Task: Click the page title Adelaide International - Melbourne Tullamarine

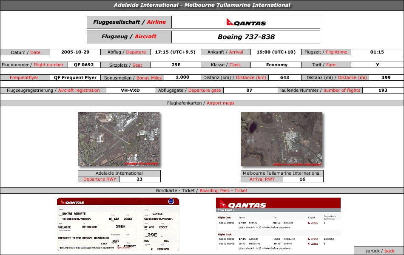Action: pos(202,5)
